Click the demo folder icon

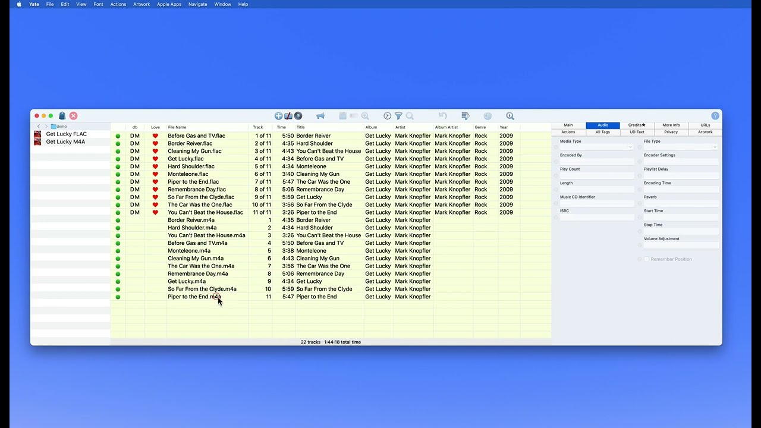(x=54, y=127)
